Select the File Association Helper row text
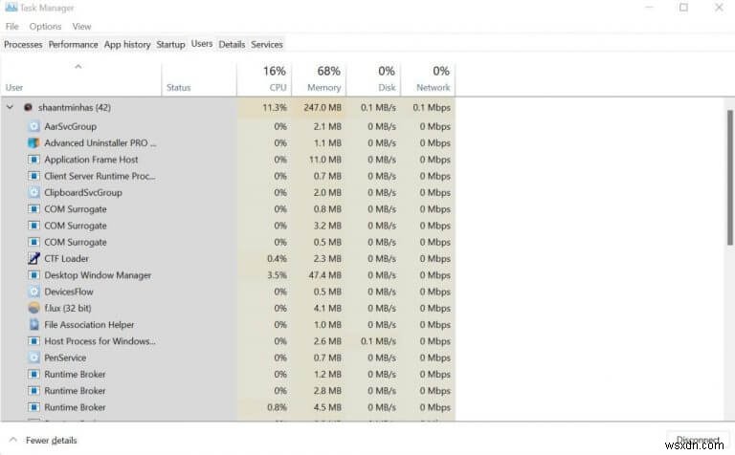 (x=89, y=324)
